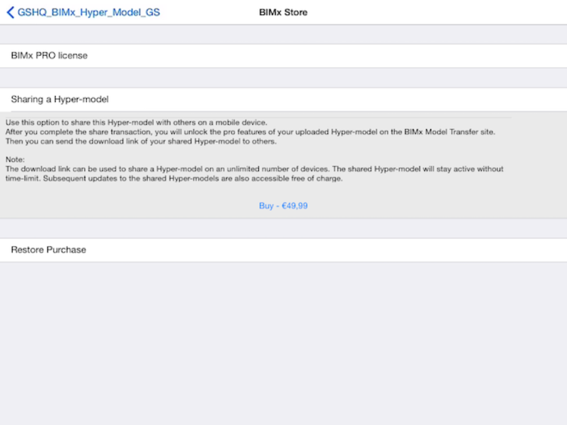Tap GSHQ_BIMx_Hyper_Model_GS back label
Image resolution: width=567 pixels, height=425 pixels.
coord(88,12)
